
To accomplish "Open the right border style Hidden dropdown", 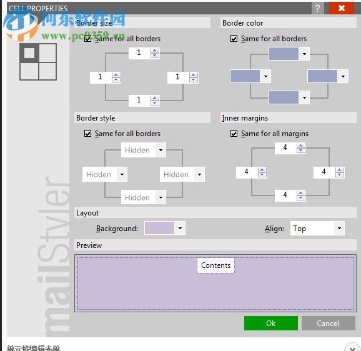I will 182,174.
